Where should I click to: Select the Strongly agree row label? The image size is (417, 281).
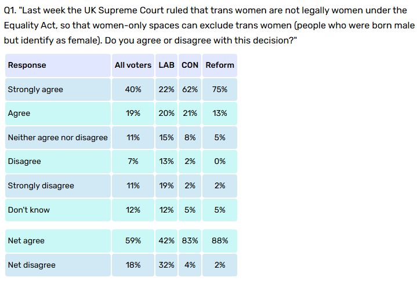[x=35, y=90]
